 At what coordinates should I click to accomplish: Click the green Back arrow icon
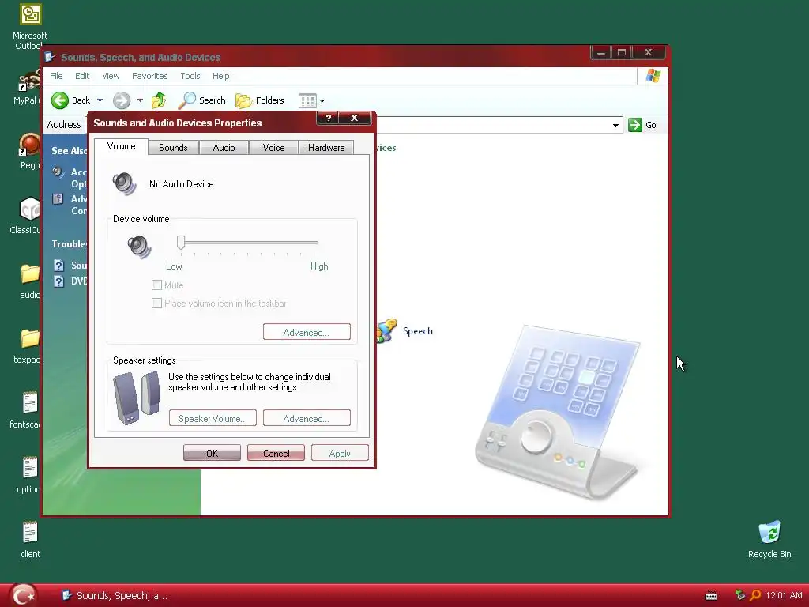pyautogui.click(x=60, y=100)
